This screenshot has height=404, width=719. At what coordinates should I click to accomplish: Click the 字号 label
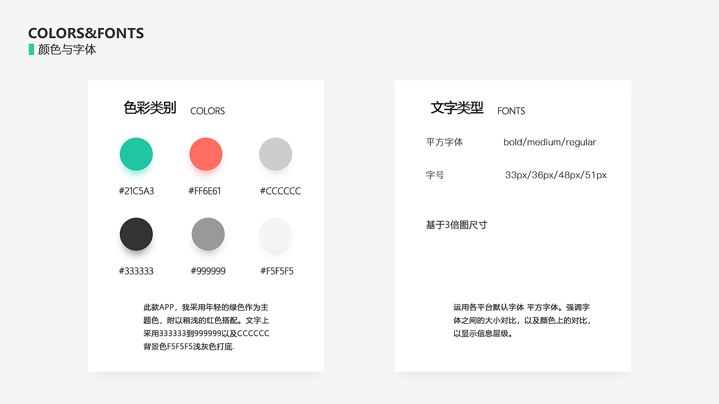(x=435, y=175)
